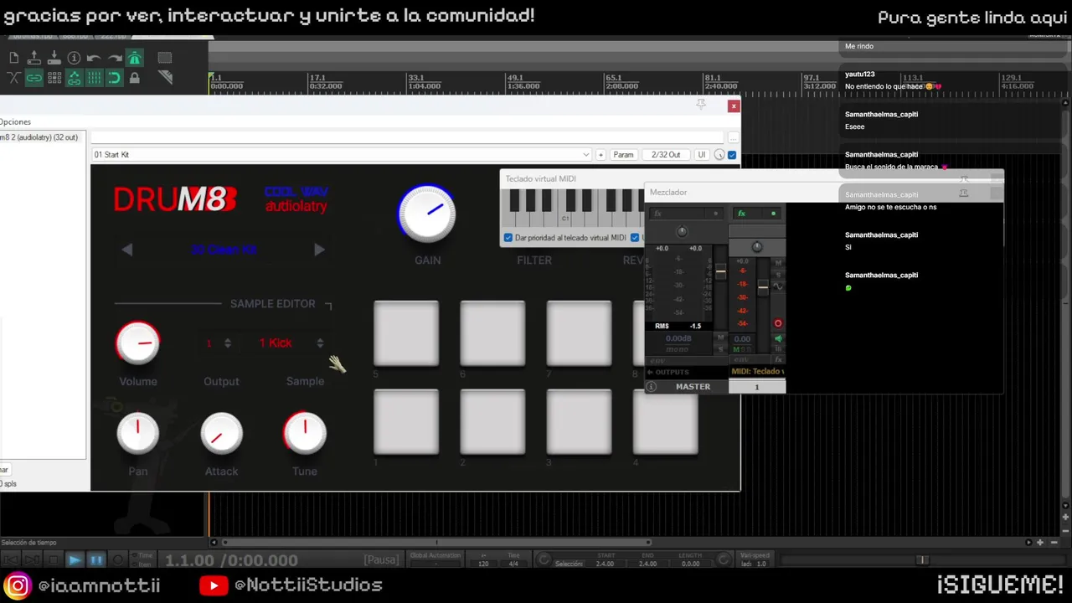1072x603 pixels.
Task: Click the save project download-arrow icon
Action: pos(54,58)
